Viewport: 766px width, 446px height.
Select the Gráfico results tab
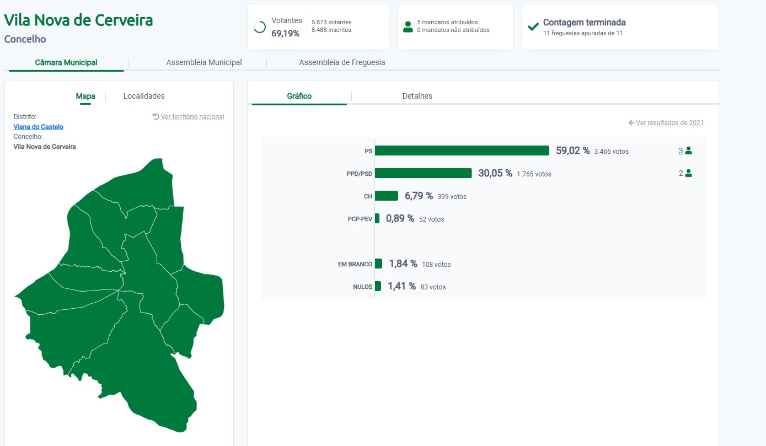pos(299,96)
